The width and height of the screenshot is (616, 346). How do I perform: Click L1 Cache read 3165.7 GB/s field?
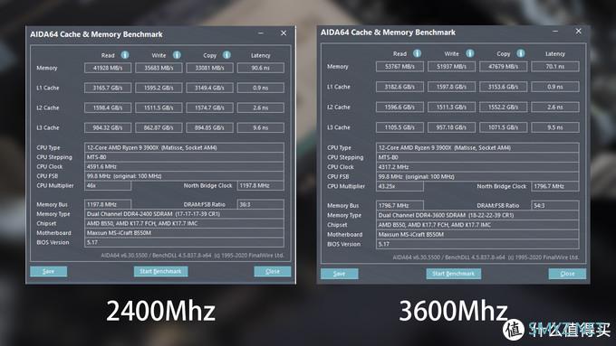click(x=108, y=88)
